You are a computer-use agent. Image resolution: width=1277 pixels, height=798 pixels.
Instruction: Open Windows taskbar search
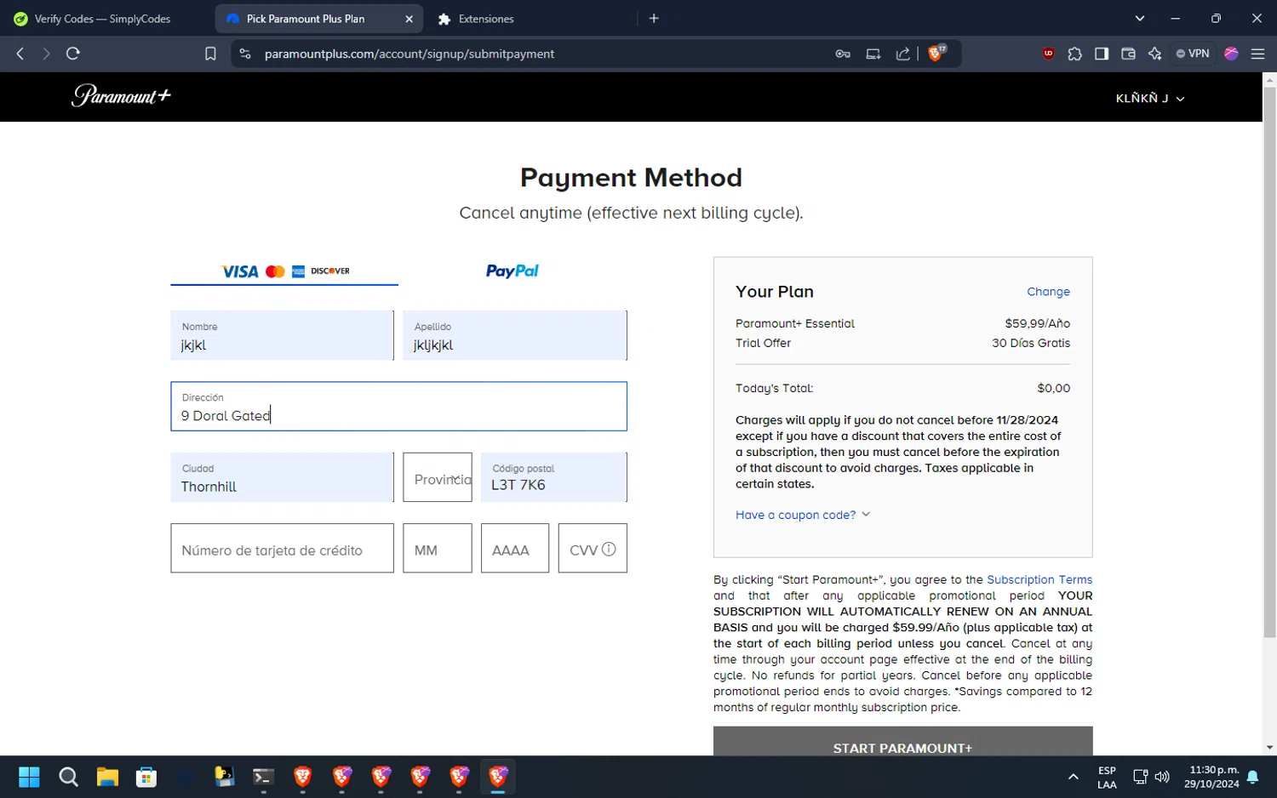(68, 777)
